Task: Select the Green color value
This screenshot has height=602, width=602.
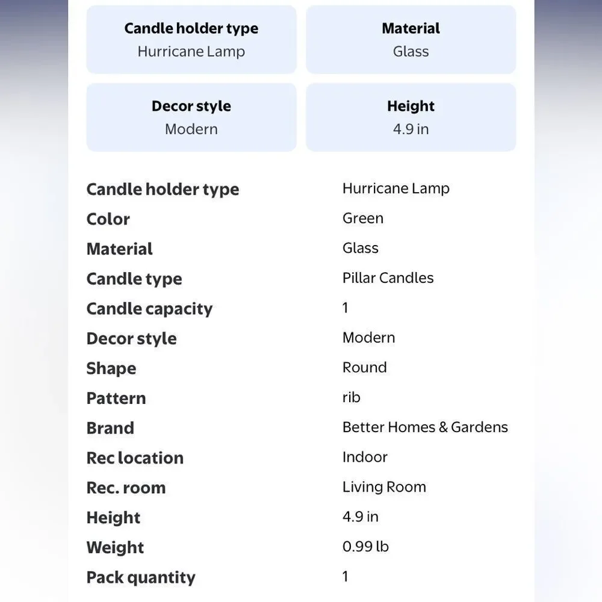Action: 363,218
